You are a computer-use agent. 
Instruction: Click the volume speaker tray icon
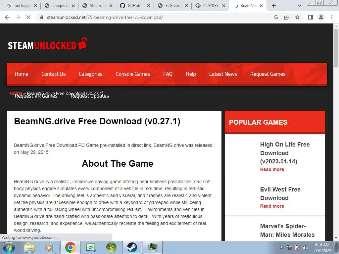coord(305,248)
